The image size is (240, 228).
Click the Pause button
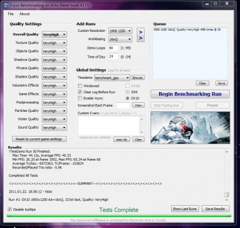coord(212,105)
